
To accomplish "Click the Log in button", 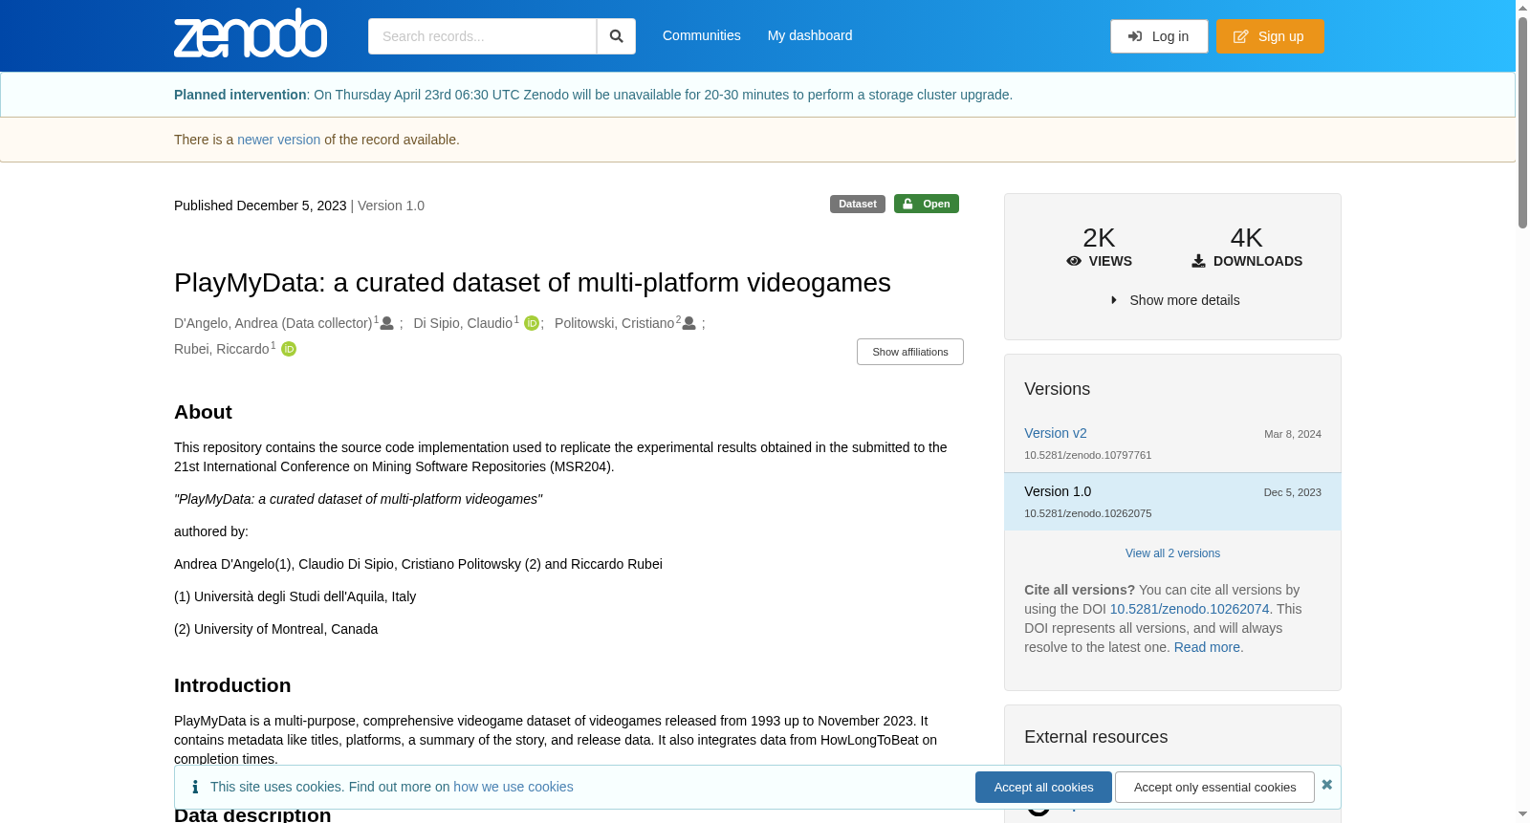I will click(1159, 36).
